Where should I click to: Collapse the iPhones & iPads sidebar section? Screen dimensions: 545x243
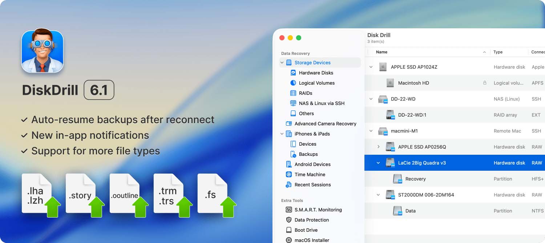click(x=282, y=134)
